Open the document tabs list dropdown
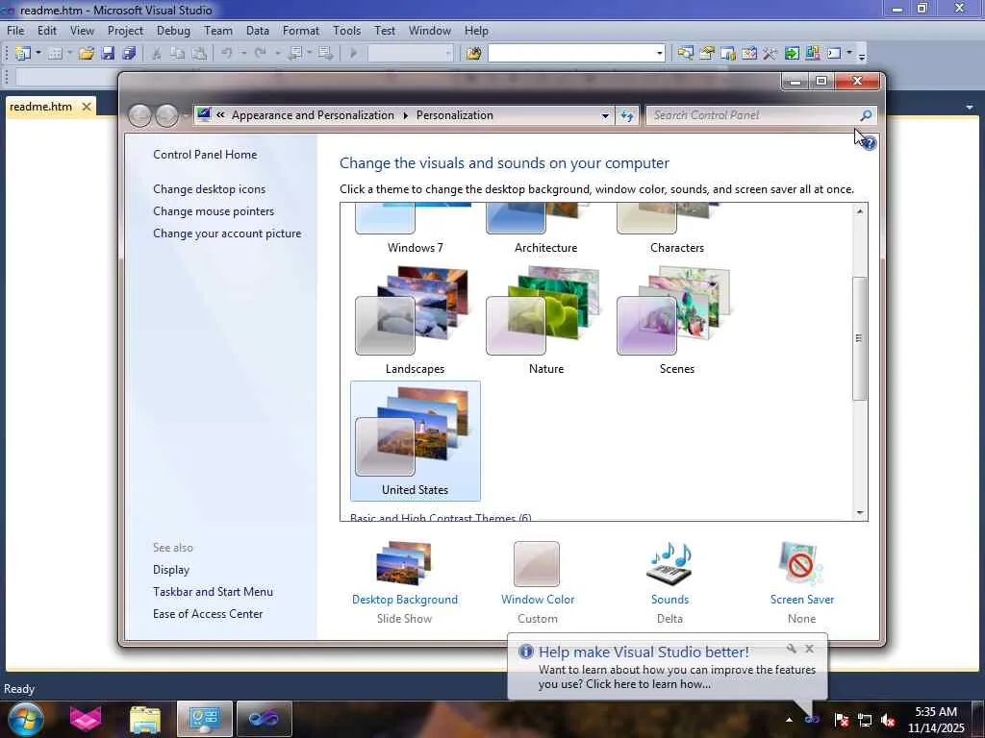The height and width of the screenshot is (738, 985). tap(970, 108)
